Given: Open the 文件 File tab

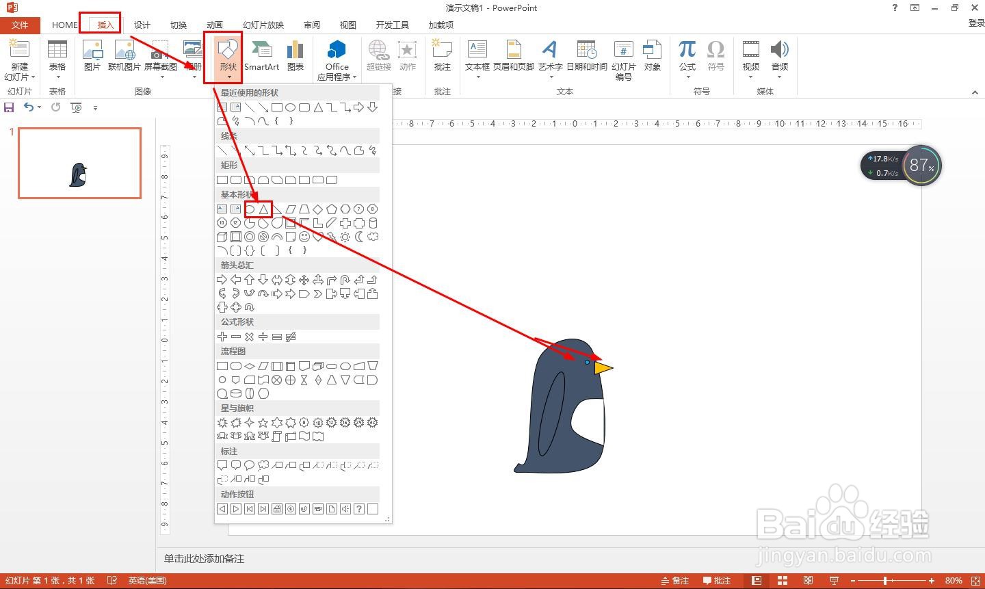Looking at the screenshot, I should pos(20,25).
